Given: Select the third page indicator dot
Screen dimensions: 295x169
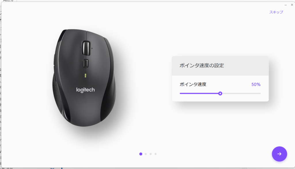Looking at the screenshot, I should (x=150, y=154).
